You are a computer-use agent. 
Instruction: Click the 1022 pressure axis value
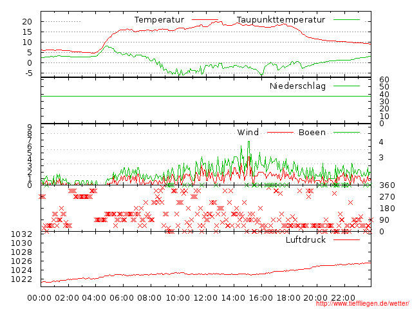21,279
